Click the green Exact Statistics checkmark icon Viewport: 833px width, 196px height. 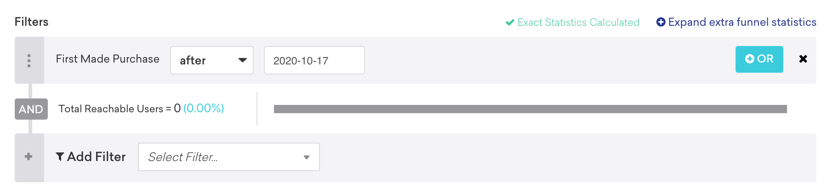pyautogui.click(x=509, y=23)
